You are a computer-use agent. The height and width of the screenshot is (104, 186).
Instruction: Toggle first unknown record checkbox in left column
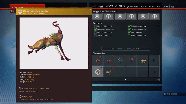click(95, 26)
